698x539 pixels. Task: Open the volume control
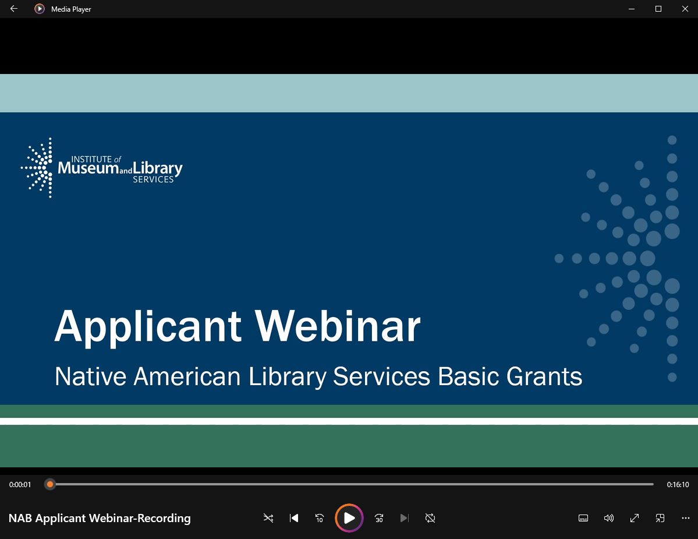(x=609, y=518)
